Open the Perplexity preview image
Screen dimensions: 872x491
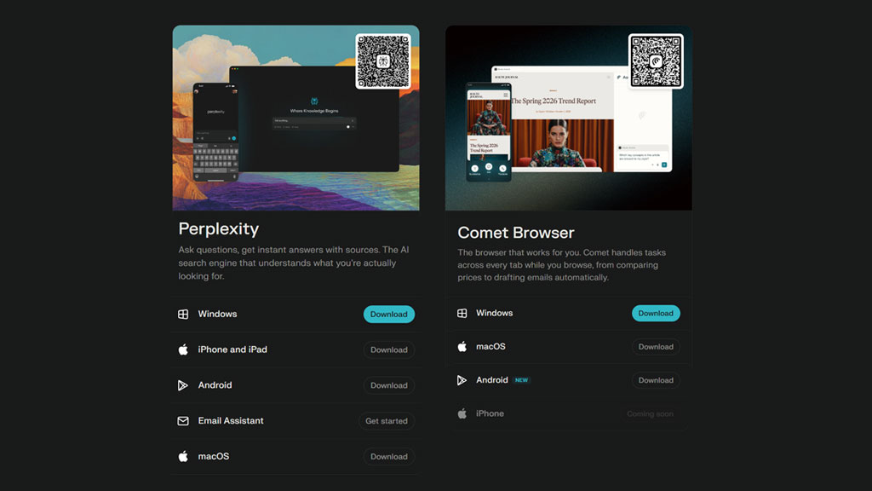coord(295,118)
